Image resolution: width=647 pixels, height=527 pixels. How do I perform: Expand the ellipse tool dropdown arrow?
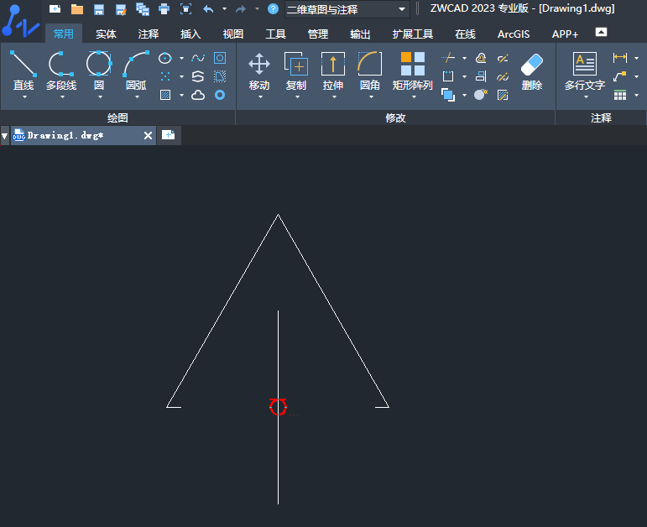click(x=181, y=58)
